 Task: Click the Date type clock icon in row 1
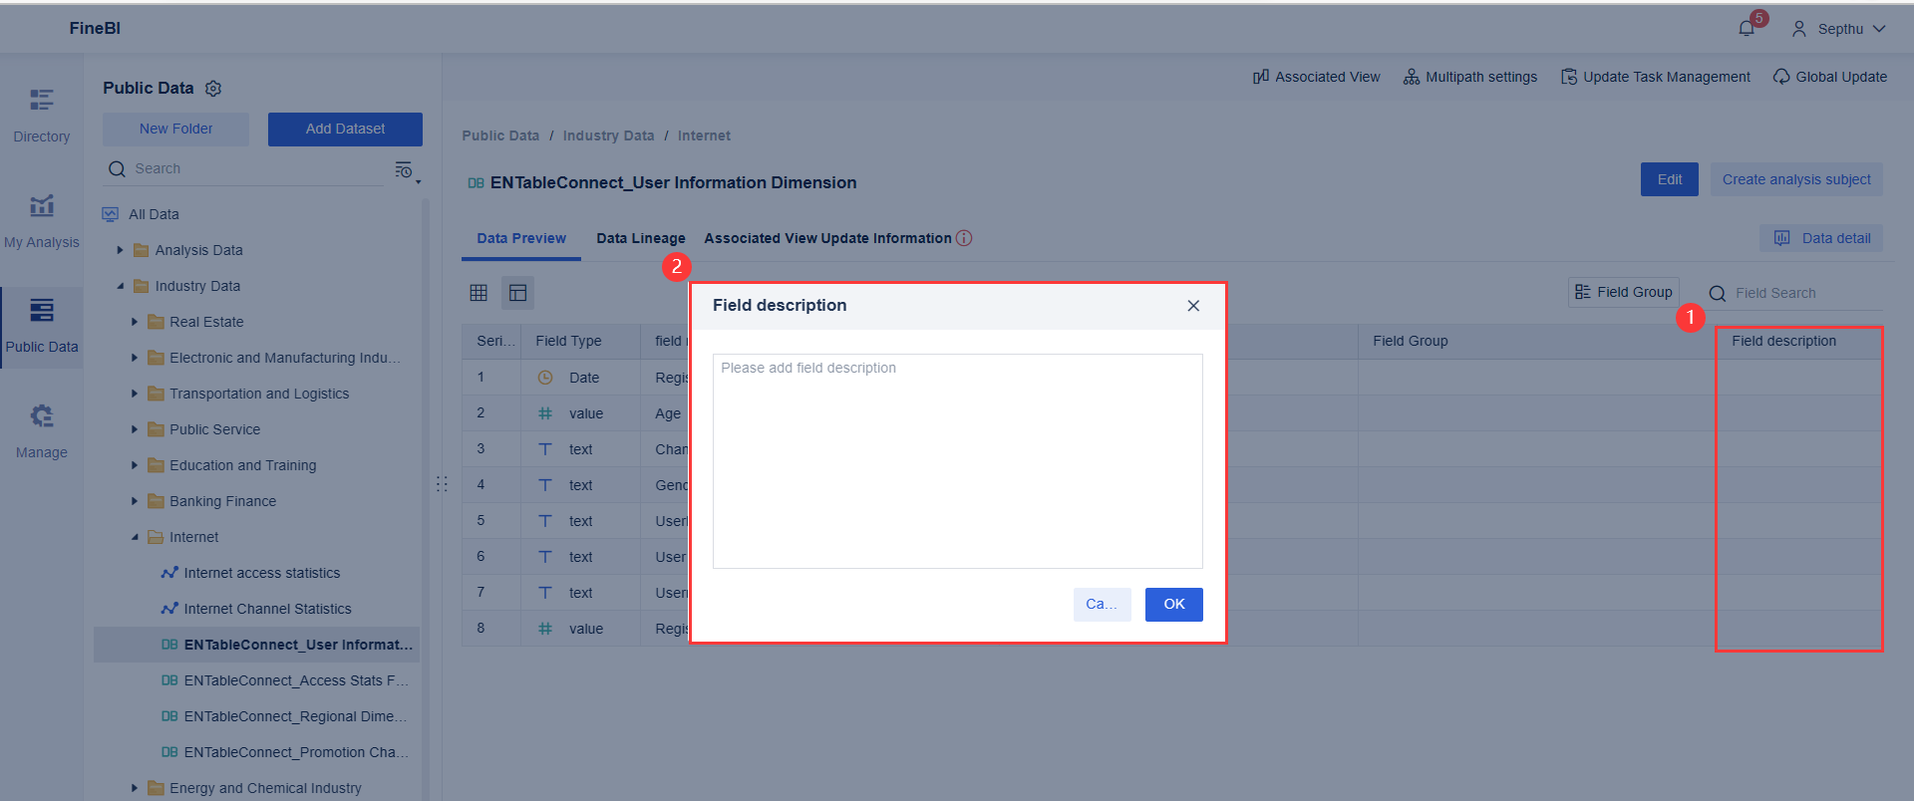pyautogui.click(x=545, y=378)
